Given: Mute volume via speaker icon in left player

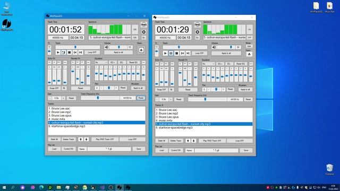Looking at the screenshot, I should (106, 47).
